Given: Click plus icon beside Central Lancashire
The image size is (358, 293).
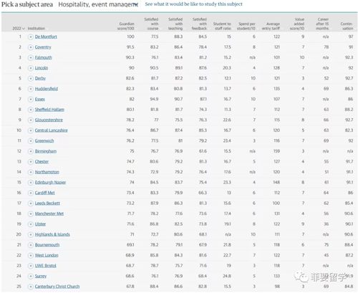Looking at the screenshot, I should pos(30,130).
